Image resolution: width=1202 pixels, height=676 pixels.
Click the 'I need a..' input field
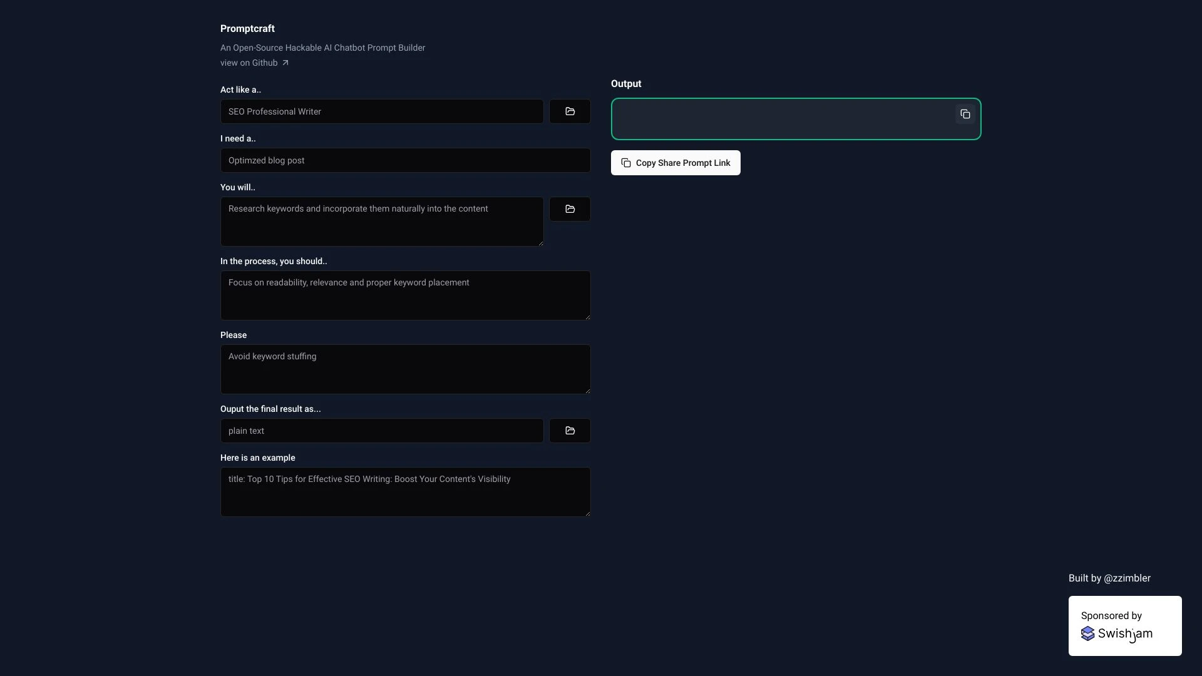tap(404, 160)
